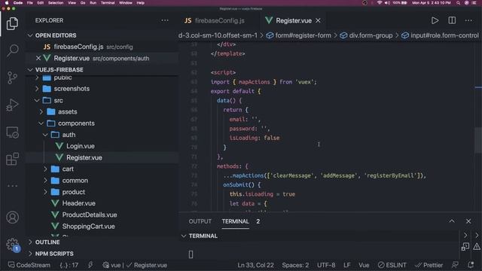Click form#register-form breadcrumb
The width and height of the screenshot is (482, 271).
coord(299,35)
